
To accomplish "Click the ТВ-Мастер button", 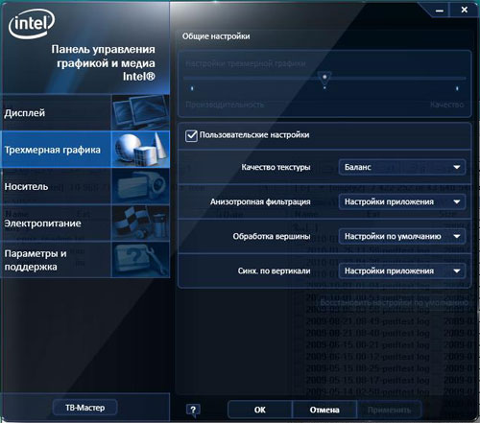I will pyautogui.click(x=84, y=408).
